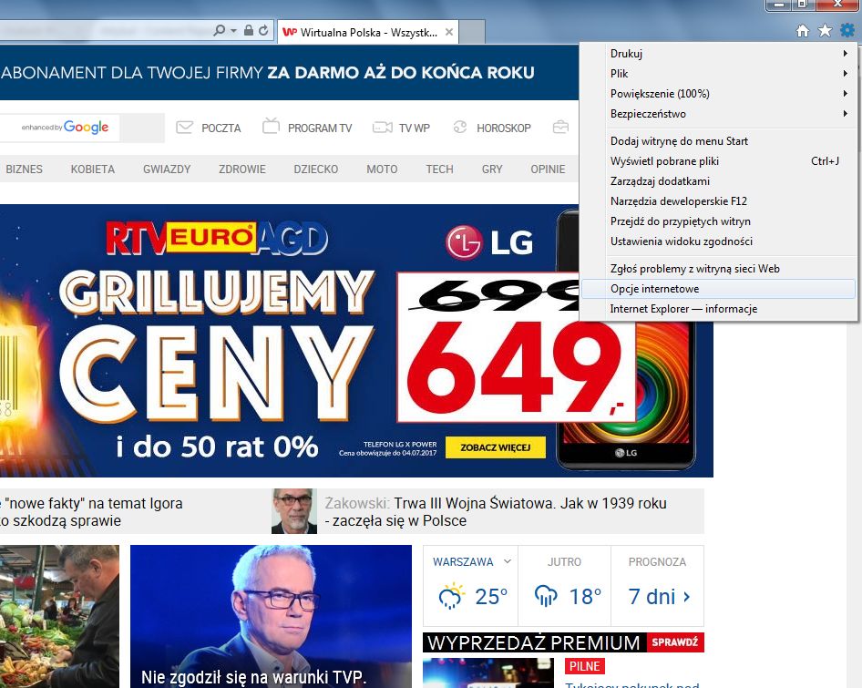Click the Warszawa weather cloud-sun icon
The width and height of the screenshot is (862, 688).
tap(451, 596)
